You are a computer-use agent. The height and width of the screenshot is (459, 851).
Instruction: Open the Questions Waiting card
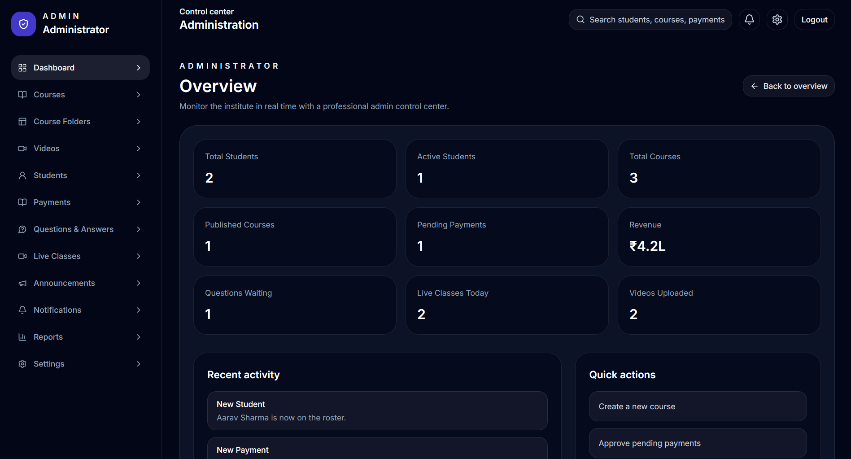coord(295,305)
